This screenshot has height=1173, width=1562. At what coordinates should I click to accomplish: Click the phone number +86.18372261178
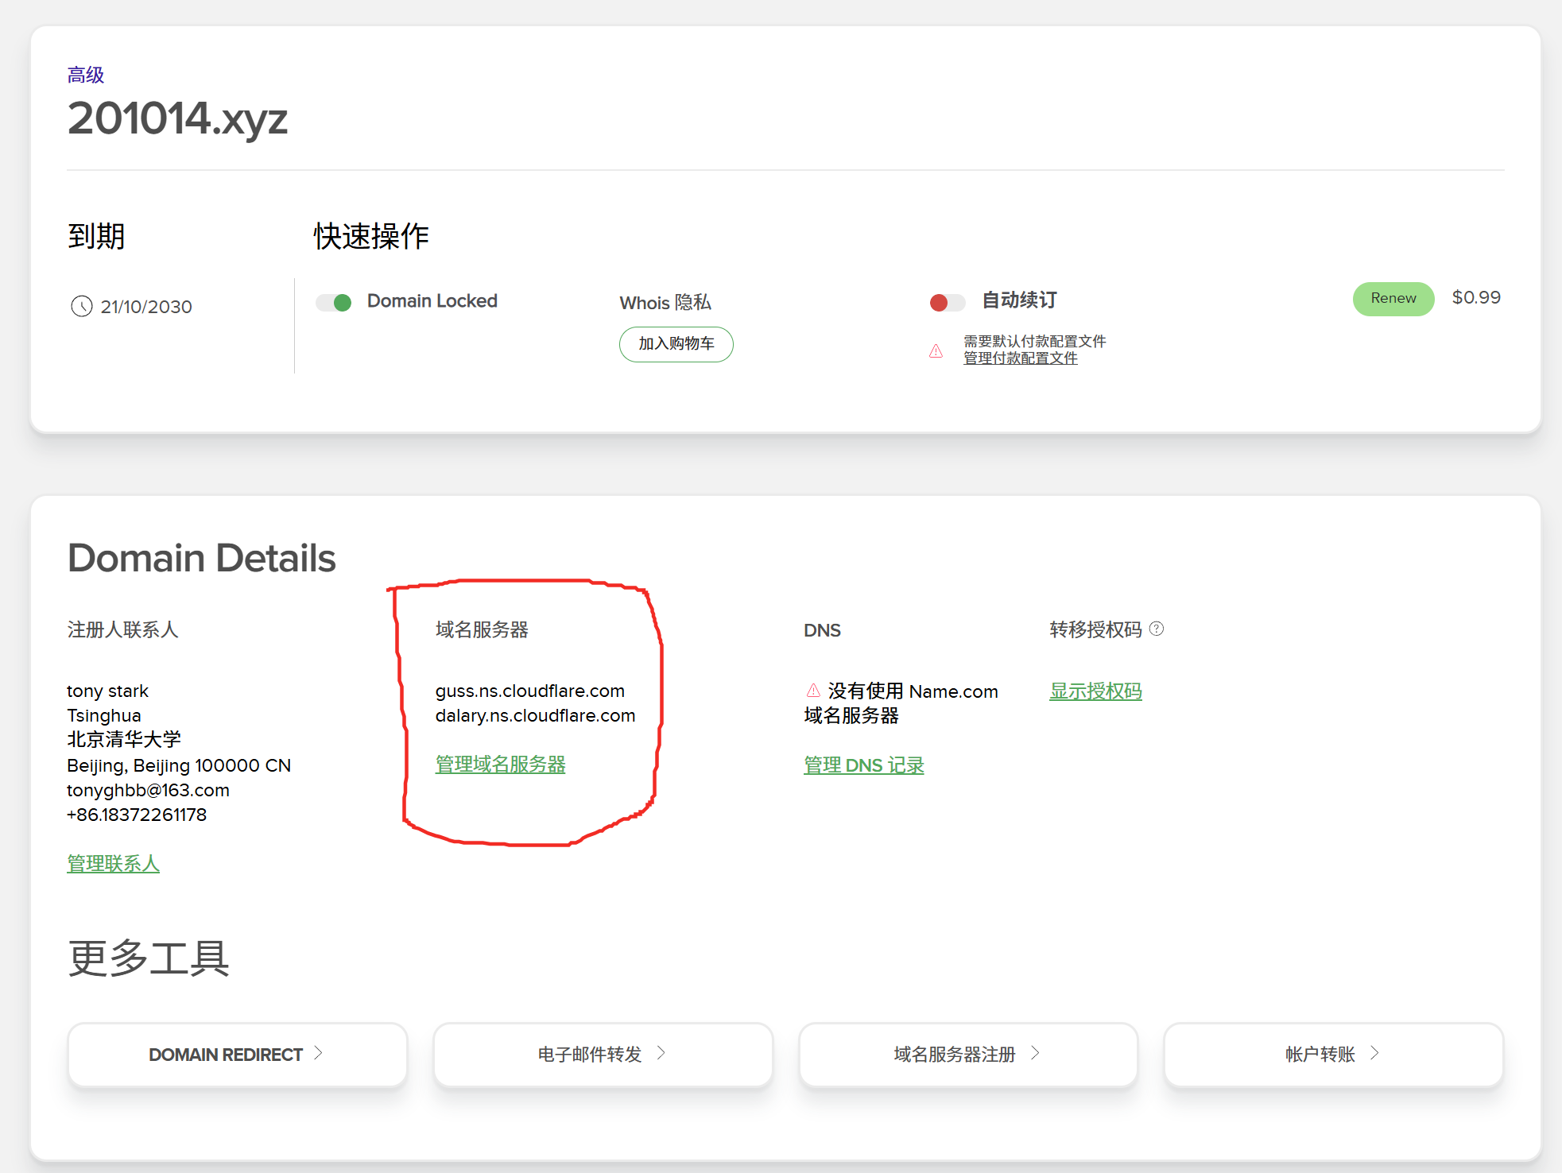137,815
